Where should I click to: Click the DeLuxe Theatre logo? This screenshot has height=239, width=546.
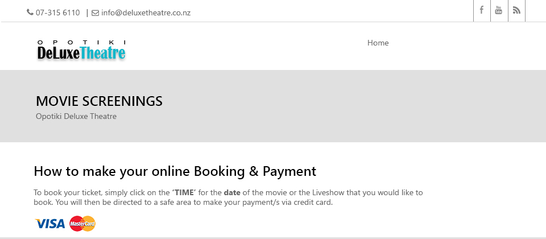click(x=81, y=50)
